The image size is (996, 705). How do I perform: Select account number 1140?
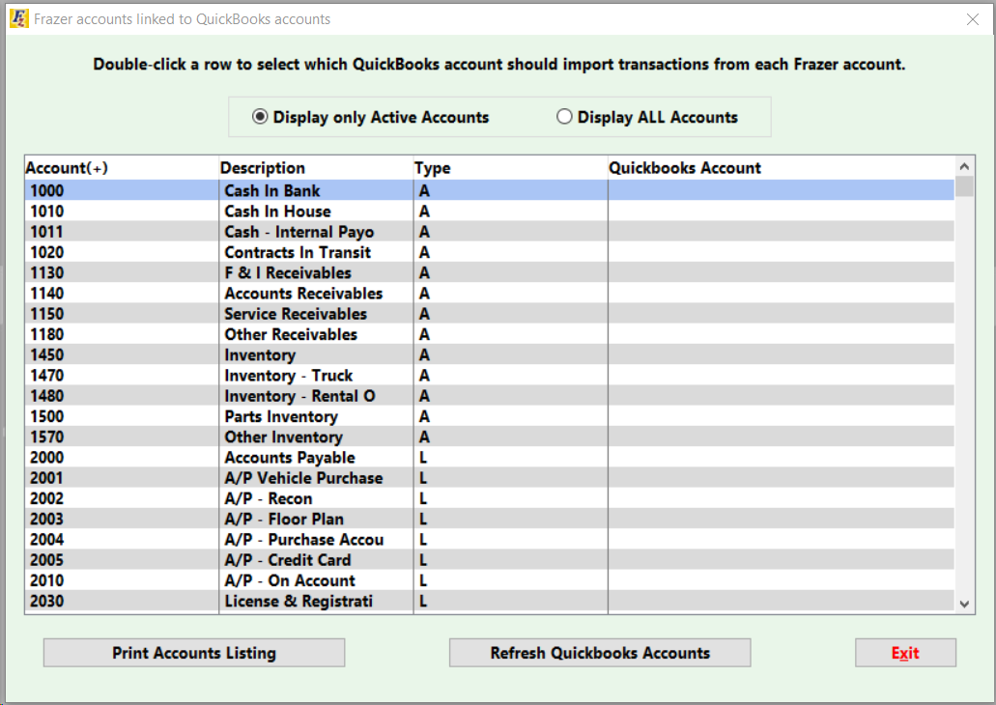(x=47, y=294)
